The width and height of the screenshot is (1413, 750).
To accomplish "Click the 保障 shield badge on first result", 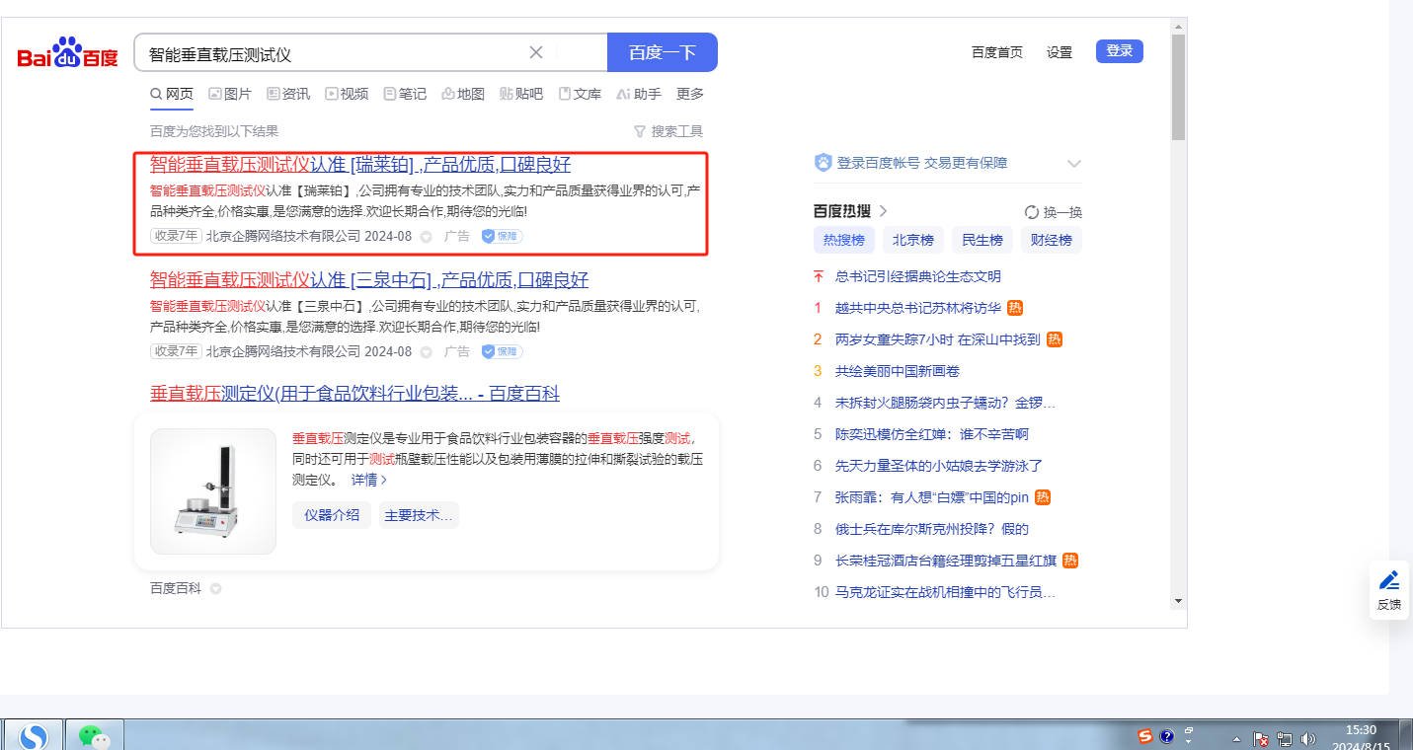I will click(502, 237).
